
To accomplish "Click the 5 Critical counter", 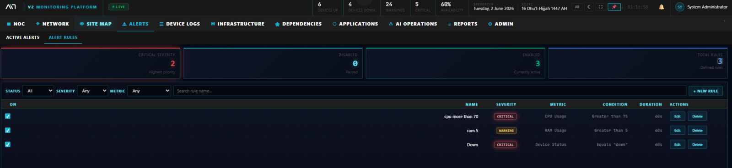I will point(422,7).
